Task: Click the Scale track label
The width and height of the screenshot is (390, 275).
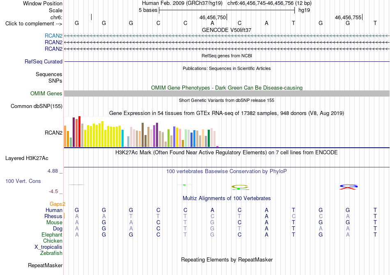Action: (55, 10)
